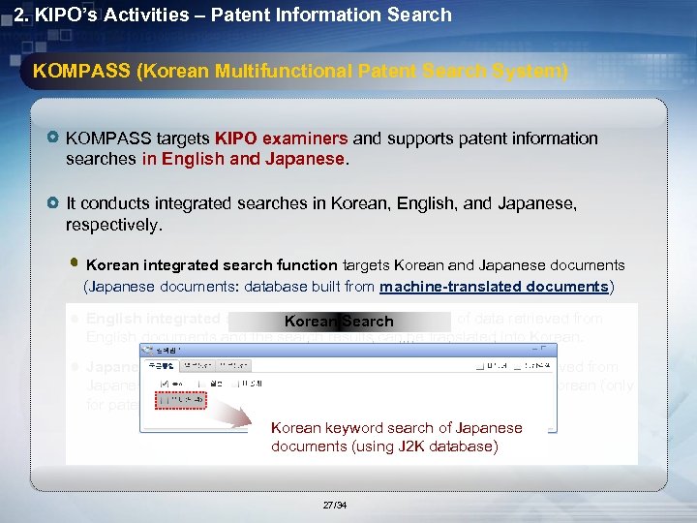This screenshot has width=697, height=523.
Task: Click 'Korean keyword search of Japanese' caption
Action: (x=397, y=428)
